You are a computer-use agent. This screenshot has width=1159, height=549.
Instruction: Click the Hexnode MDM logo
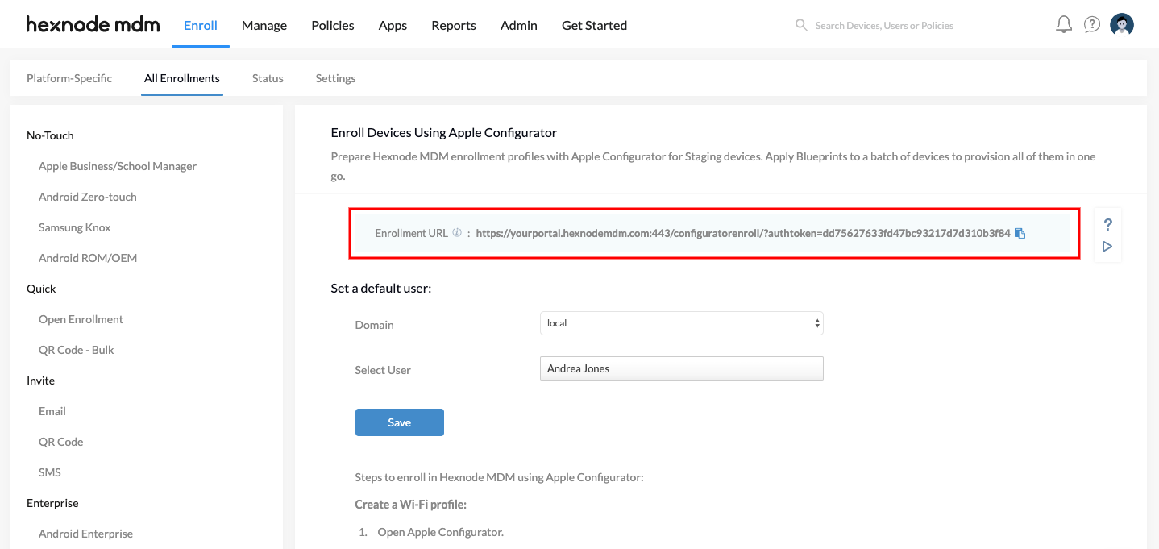(x=93, y=25)
